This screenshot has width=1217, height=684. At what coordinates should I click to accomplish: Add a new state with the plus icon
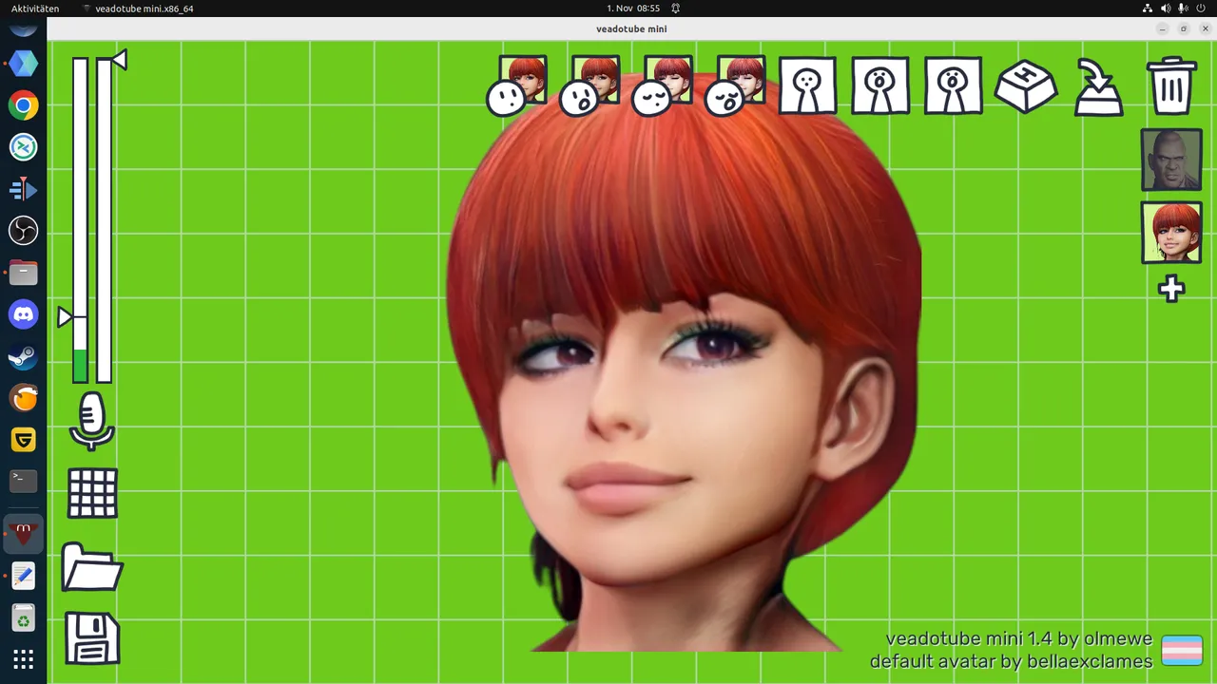pyautogui.click(x=1171, y=289)
